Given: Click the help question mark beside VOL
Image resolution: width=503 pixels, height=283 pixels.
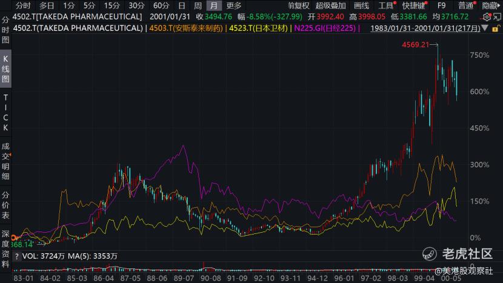Looking at the screenshot, I should pos(17,256).
